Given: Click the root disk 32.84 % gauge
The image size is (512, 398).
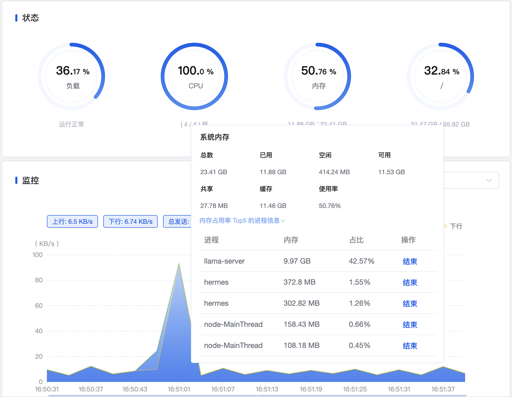Looking at the screenshot, I should [440, 76].
